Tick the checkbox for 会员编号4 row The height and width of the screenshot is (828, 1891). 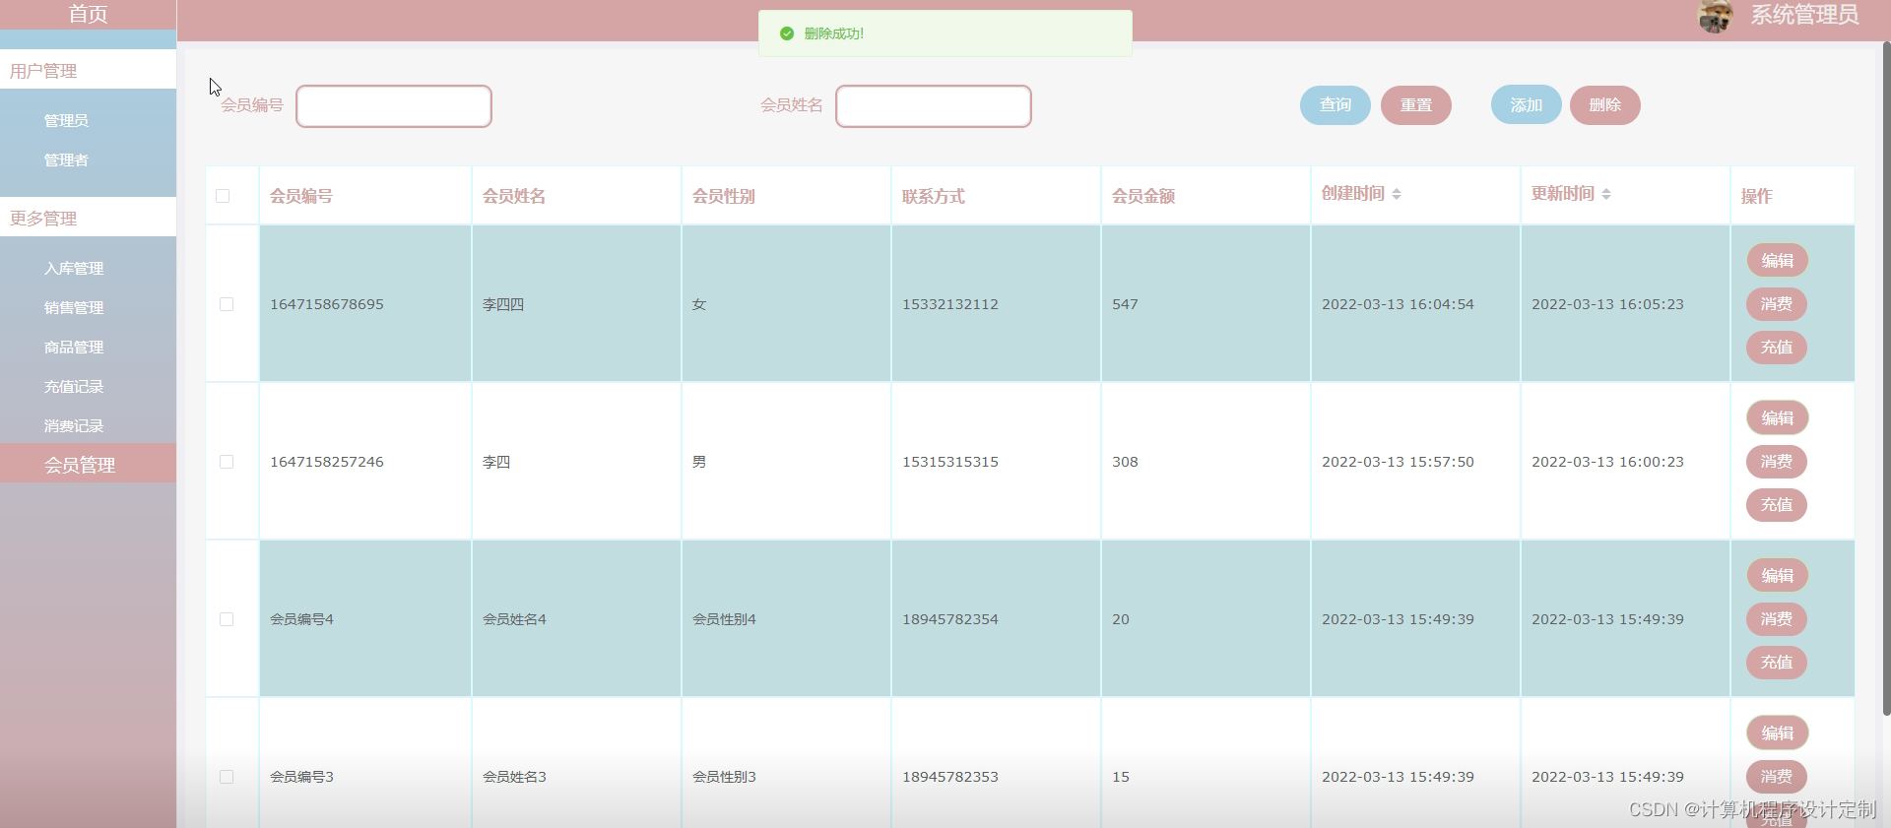pyautogui.click(x=227, y=619)
